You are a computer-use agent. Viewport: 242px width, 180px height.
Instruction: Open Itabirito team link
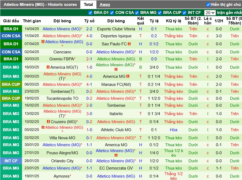point(116,114)
